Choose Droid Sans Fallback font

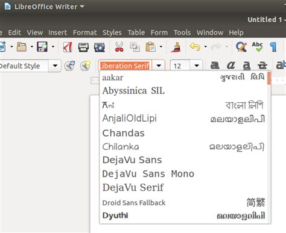click(183, 202)
